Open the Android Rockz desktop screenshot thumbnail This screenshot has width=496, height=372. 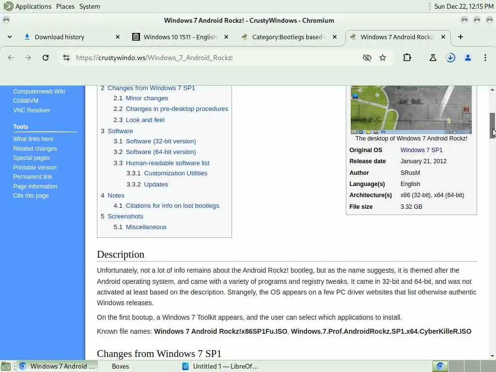pos(411,110)
